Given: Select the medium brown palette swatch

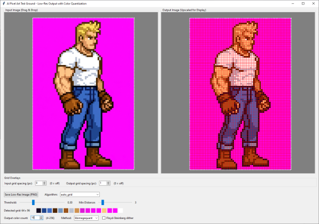Looking at the screenshot, I should [66, 210].
